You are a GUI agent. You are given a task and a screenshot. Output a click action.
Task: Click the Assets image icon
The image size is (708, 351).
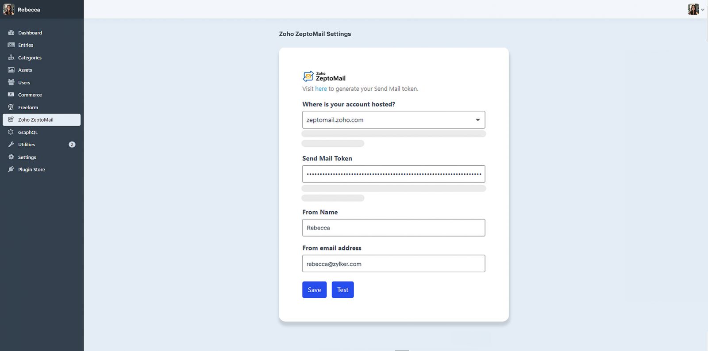tap(11, 70)
